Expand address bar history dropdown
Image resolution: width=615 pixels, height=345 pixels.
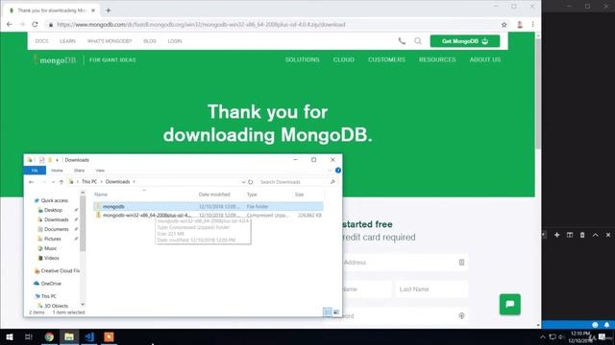click(x=243, y=182)
